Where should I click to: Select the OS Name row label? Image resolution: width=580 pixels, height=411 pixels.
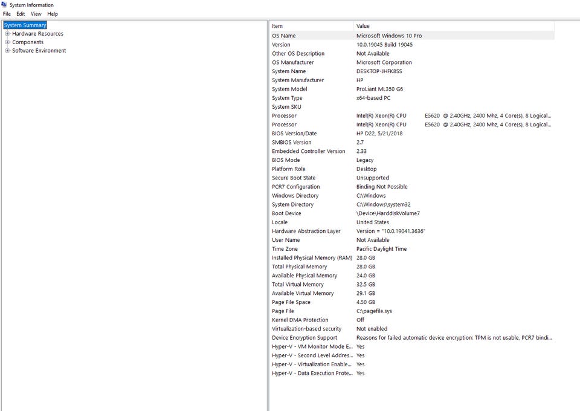tap(284, 36)
